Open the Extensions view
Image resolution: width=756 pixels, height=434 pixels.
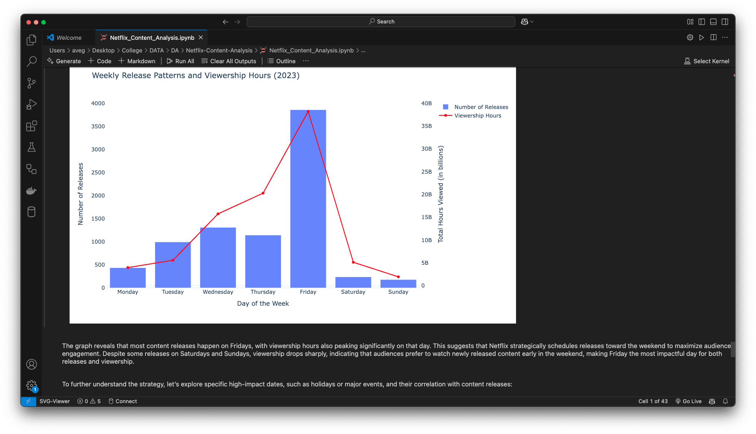(32, 126)
